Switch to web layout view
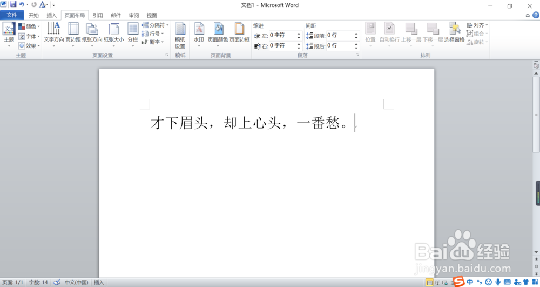 coord(445,283)
